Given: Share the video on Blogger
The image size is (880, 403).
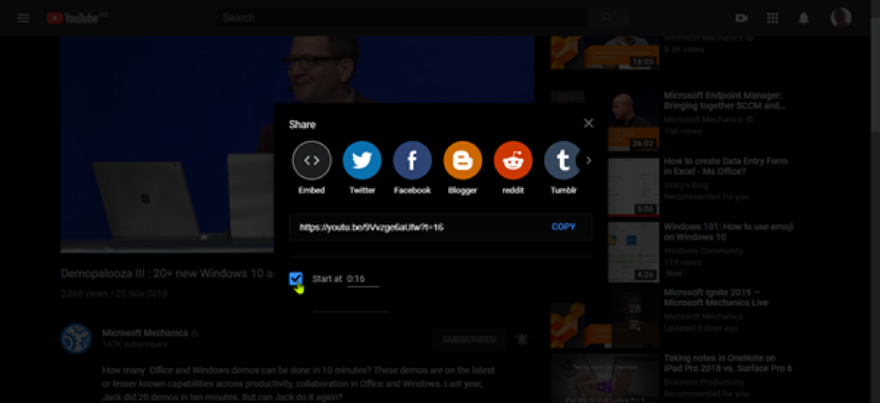Looking at the screenshot, I should [x=462, y=161].
